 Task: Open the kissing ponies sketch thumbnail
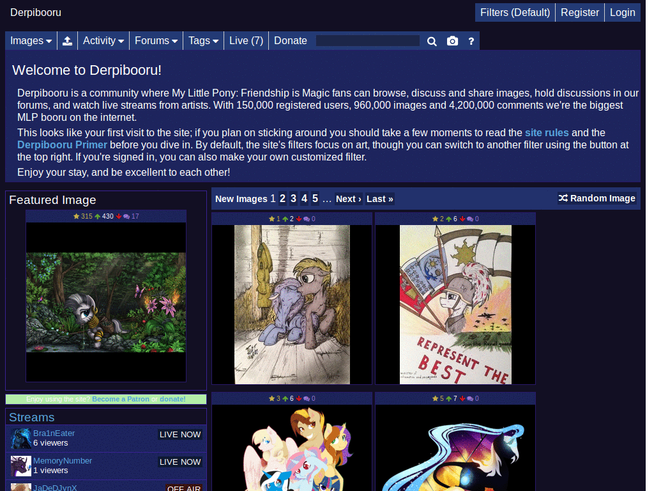pyautogui.click(x=291, y=304)
